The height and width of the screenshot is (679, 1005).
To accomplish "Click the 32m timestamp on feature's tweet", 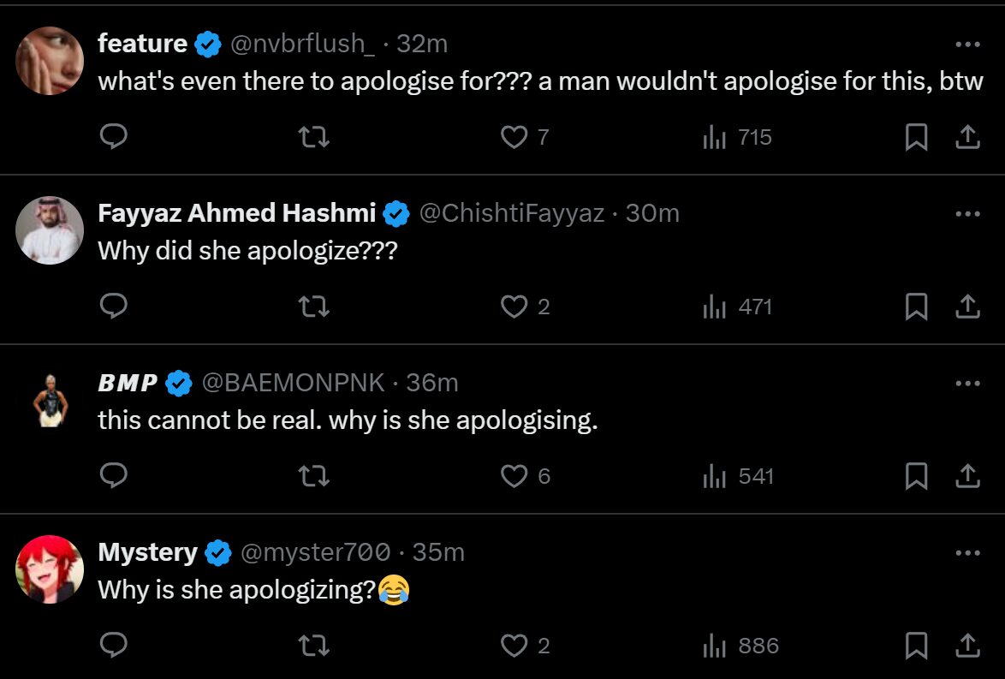I will [x=422, y=44].
